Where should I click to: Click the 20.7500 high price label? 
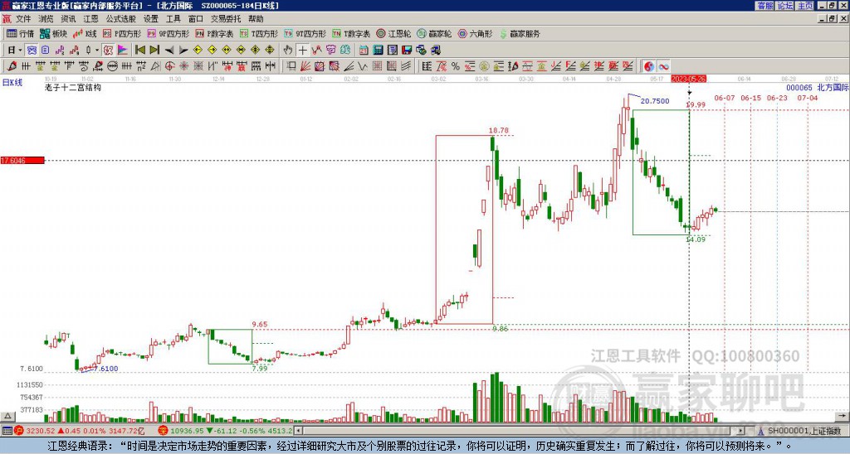pos(655,101)
